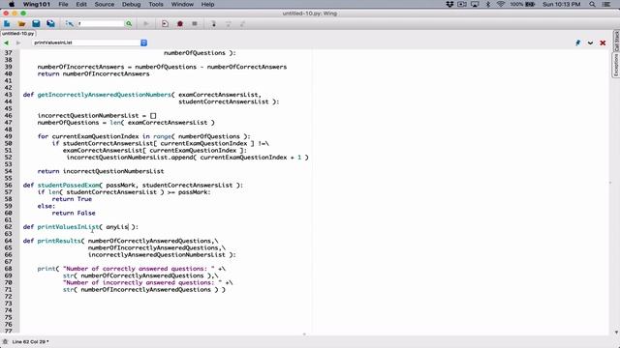Screen dimensions: 620x348
Task: Click line number 62 in the gutter
Action: pyautogui.click(x=9, y=227)
